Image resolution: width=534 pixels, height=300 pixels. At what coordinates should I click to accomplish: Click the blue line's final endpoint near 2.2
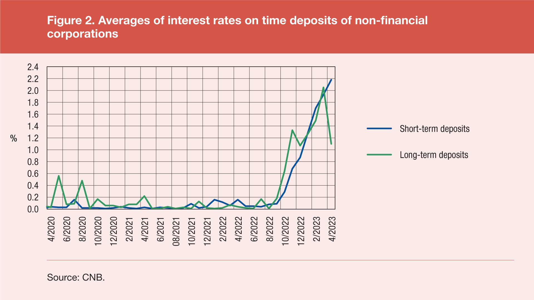(x=331, y=80)
